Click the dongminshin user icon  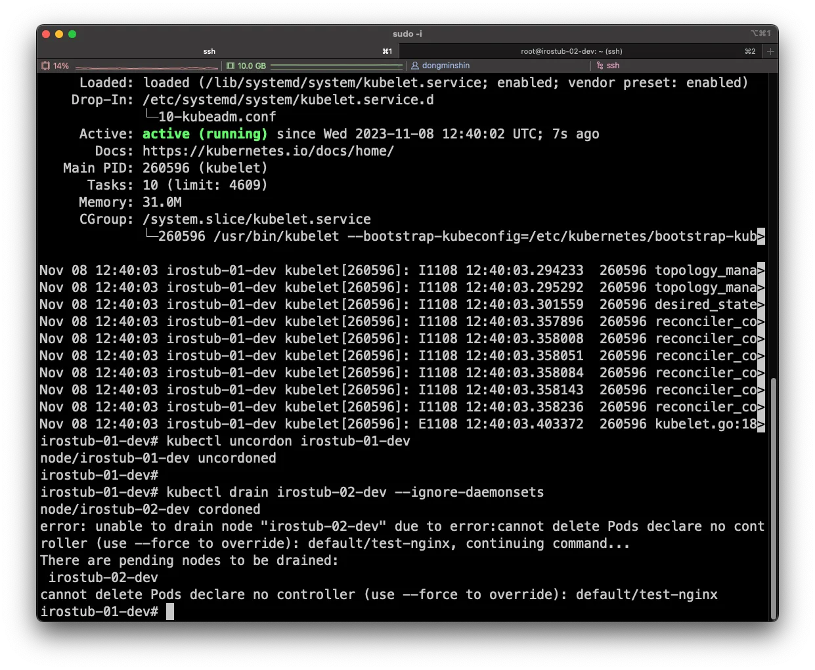pyautogui.click(x=415, y=66)
